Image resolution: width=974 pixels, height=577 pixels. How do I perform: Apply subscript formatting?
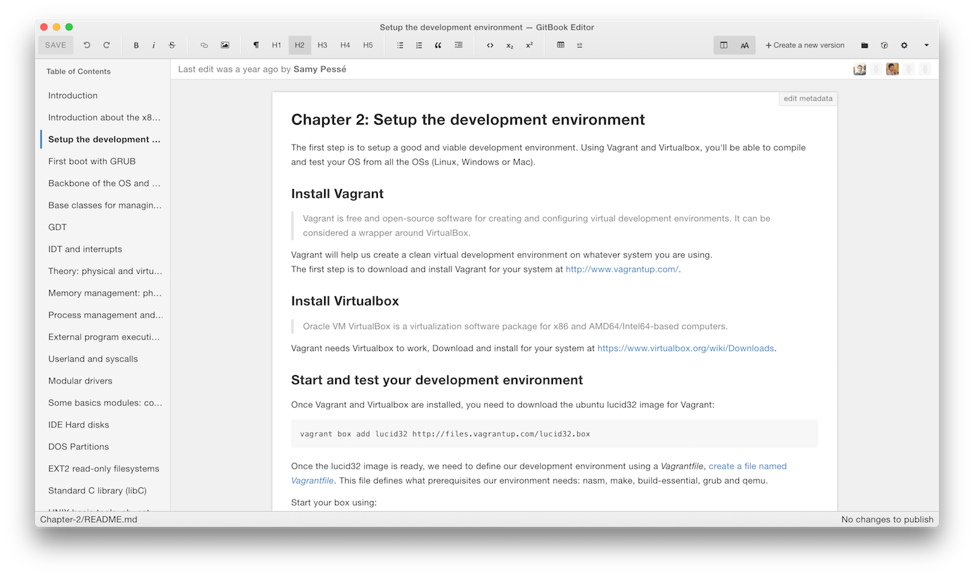click(x=510, y=45)
